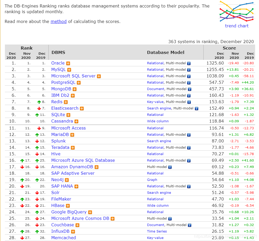Click the plus icon next to Cassandra
Screen dimensions: 259x241
(76, 121)
